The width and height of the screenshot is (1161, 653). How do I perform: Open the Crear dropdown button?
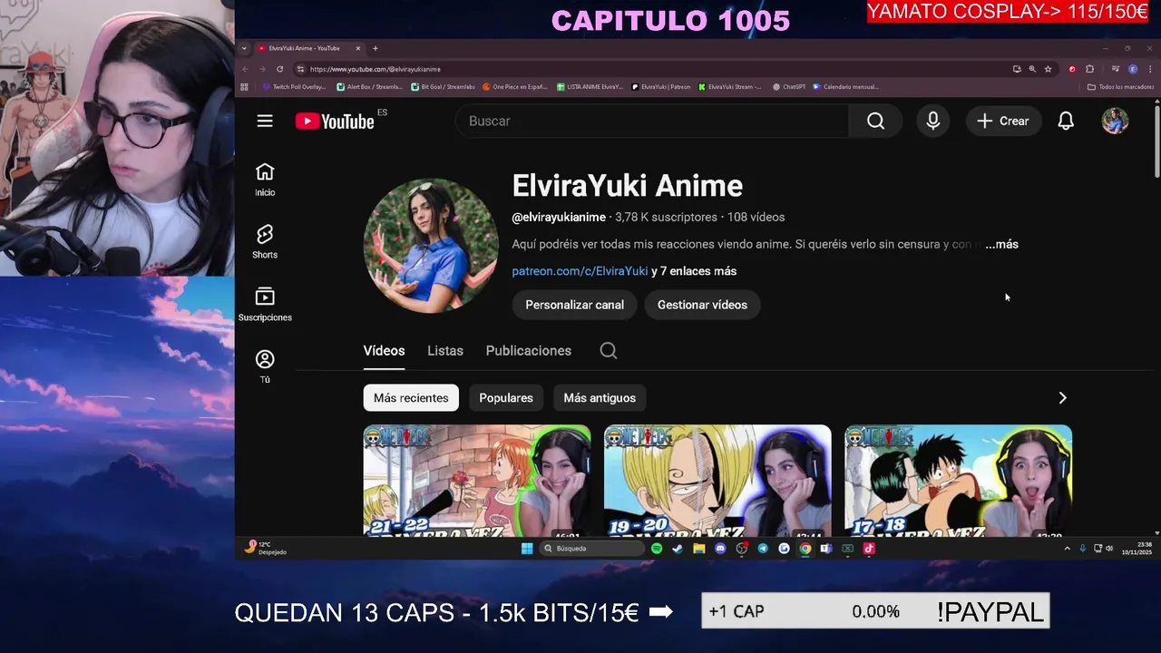click(x=1003, y=121)
